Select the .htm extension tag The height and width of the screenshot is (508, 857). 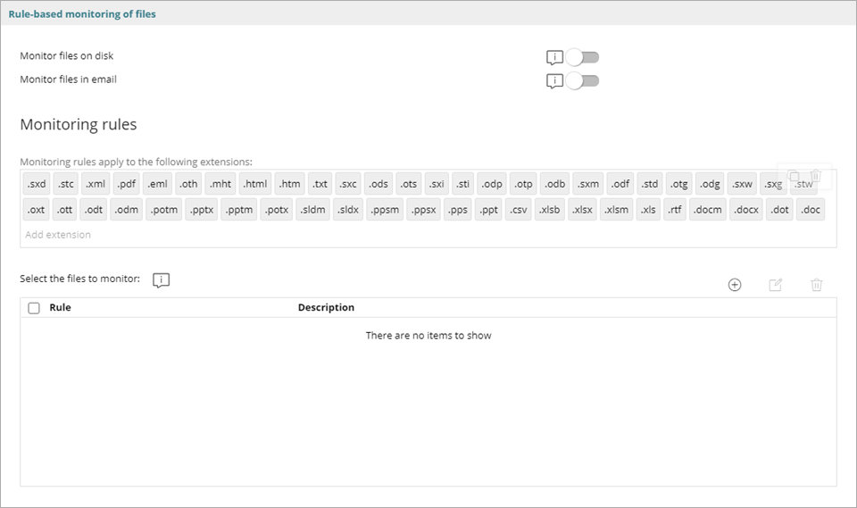click(x=289, y=184)
